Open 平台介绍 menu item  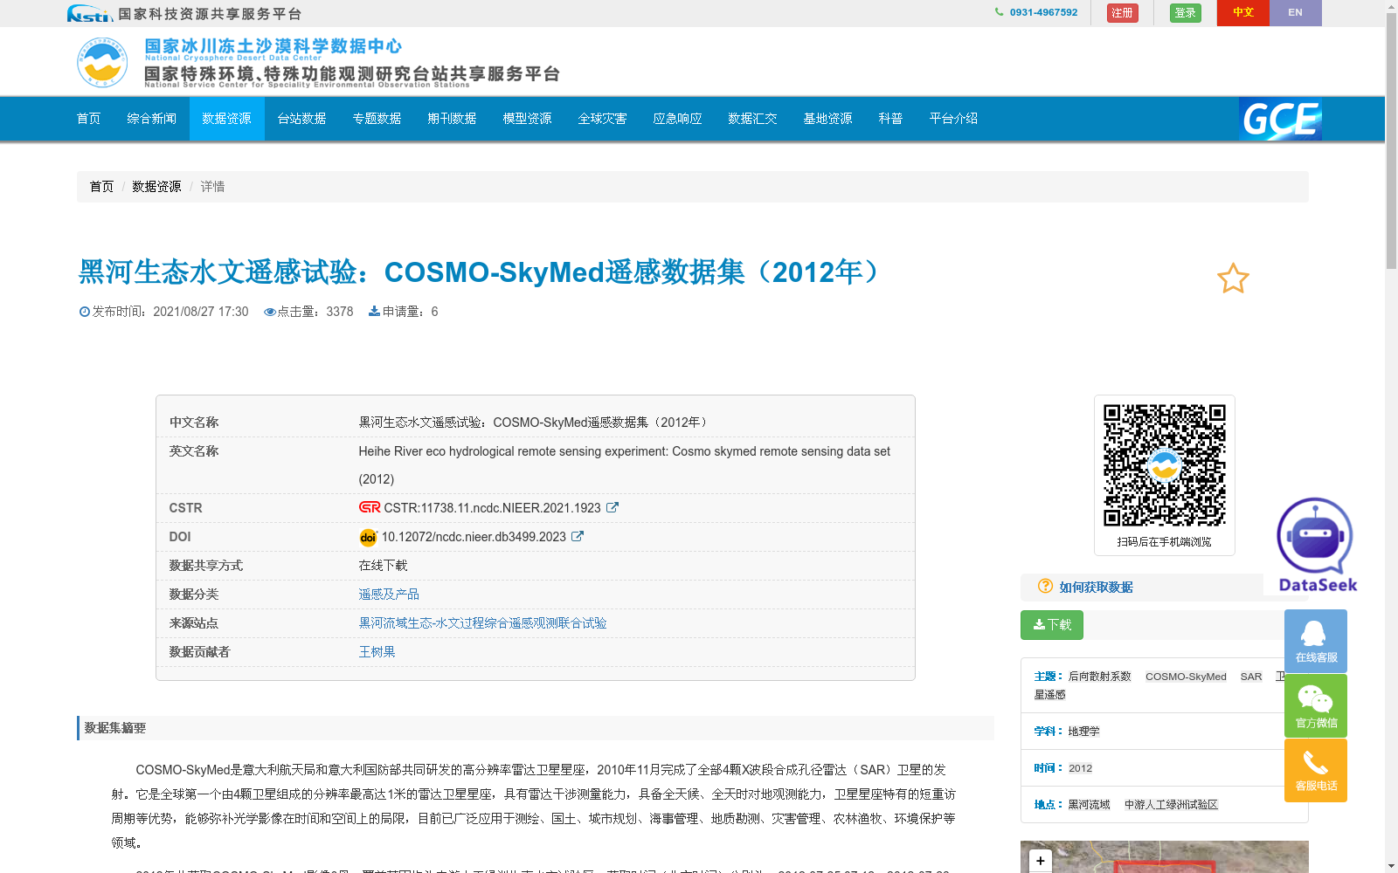[953, 119]
